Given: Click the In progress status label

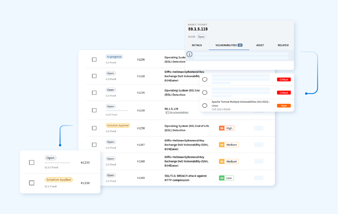Looking at the screenshot, I should pos(114,57).
